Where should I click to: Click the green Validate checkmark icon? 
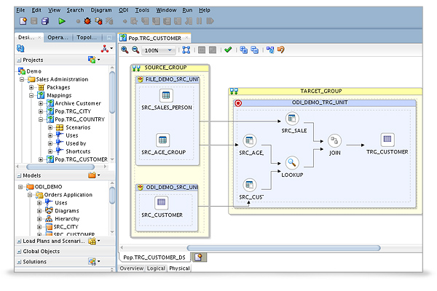click(x=228, y=50)
